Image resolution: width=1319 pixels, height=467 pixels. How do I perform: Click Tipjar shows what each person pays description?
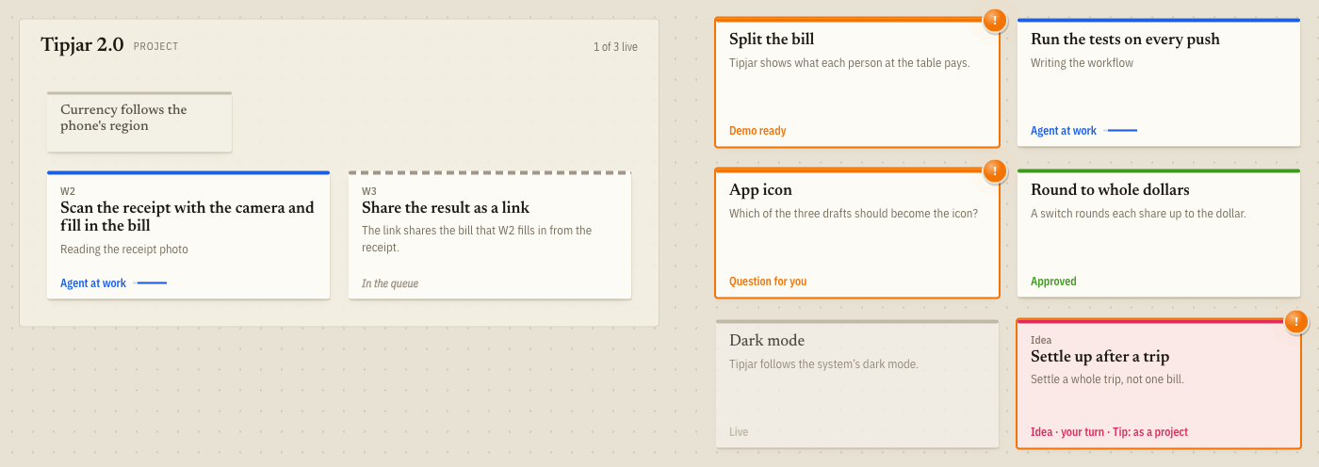(x=850, y=63)
